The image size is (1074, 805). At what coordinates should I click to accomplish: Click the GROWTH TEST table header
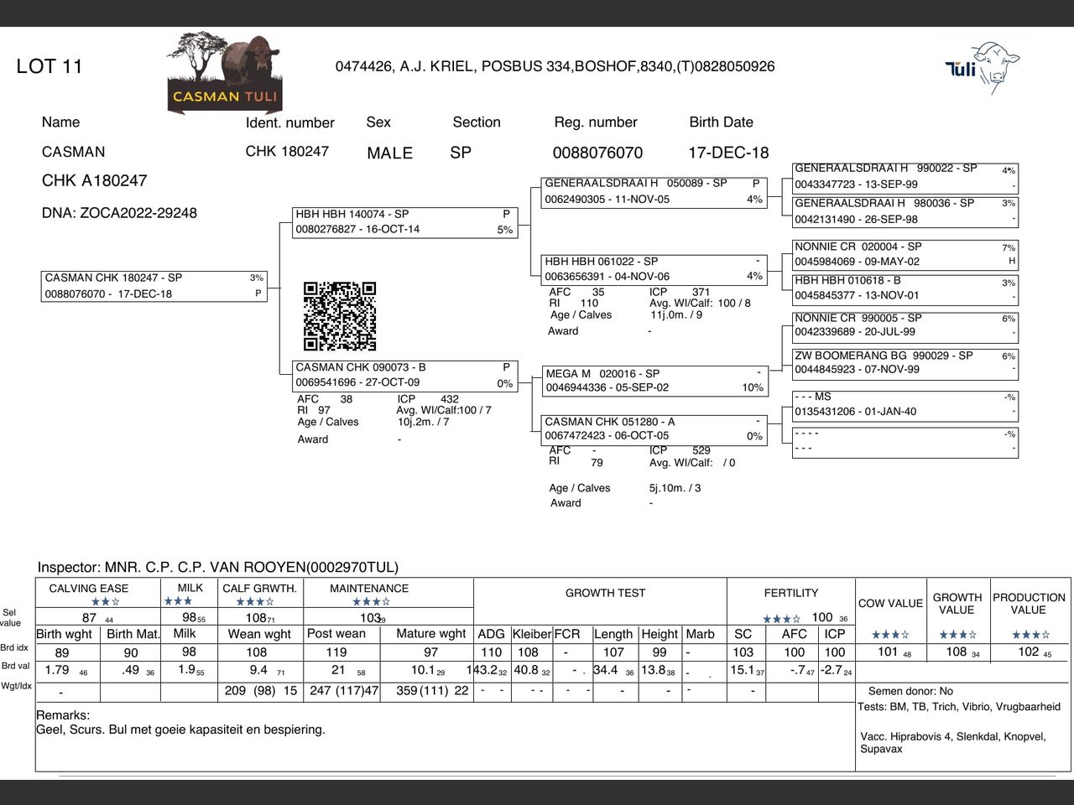(605, 593)
